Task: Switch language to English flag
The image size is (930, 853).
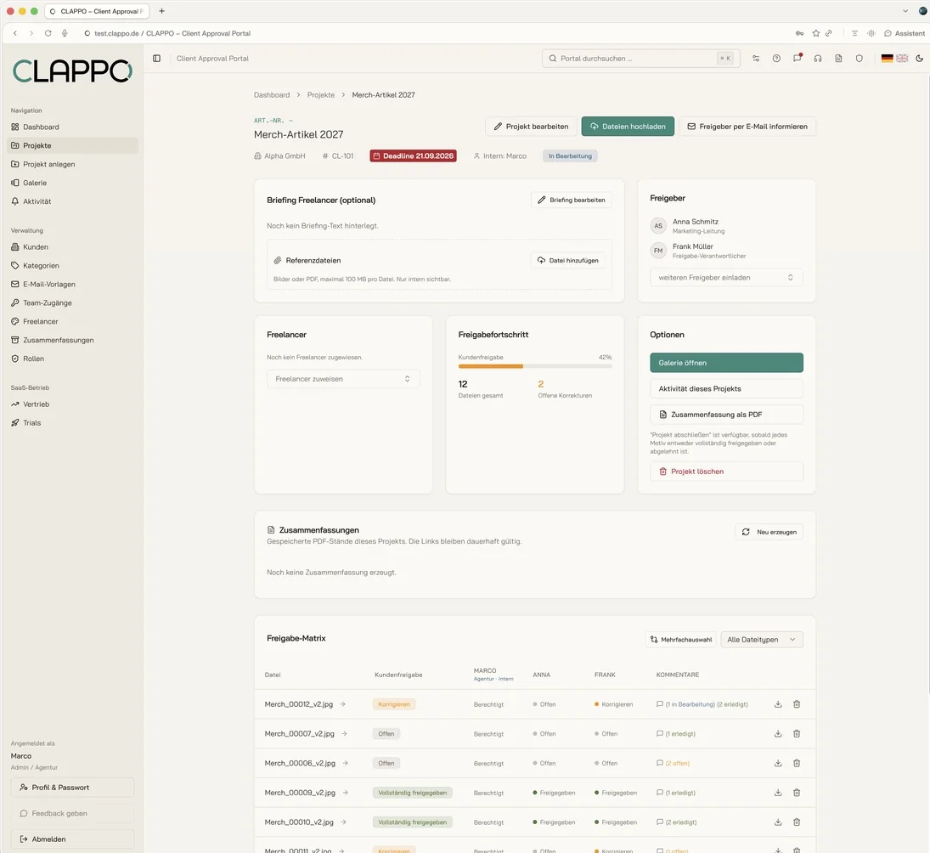Action: pos(902,58)
